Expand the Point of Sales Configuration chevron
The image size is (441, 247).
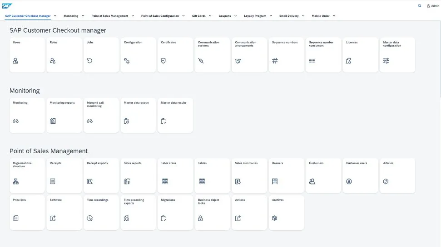(x=183, y=16)
